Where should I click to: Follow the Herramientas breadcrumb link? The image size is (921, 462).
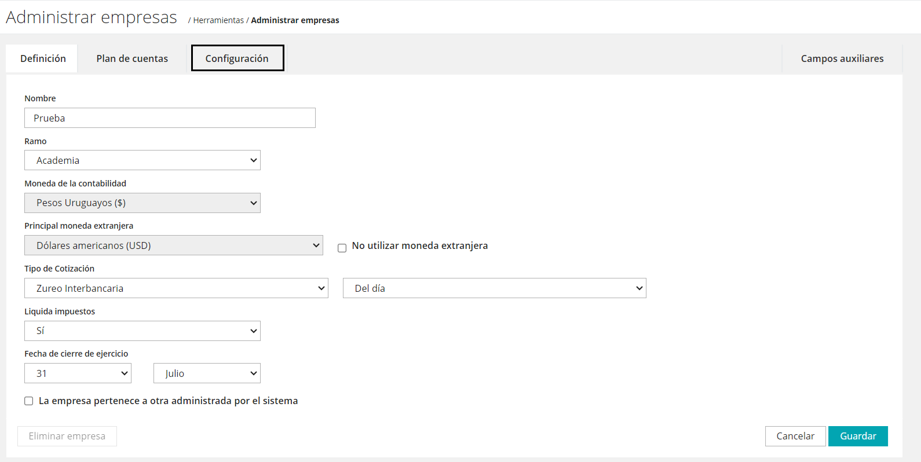pyautogui.click(x=218, y=20)
